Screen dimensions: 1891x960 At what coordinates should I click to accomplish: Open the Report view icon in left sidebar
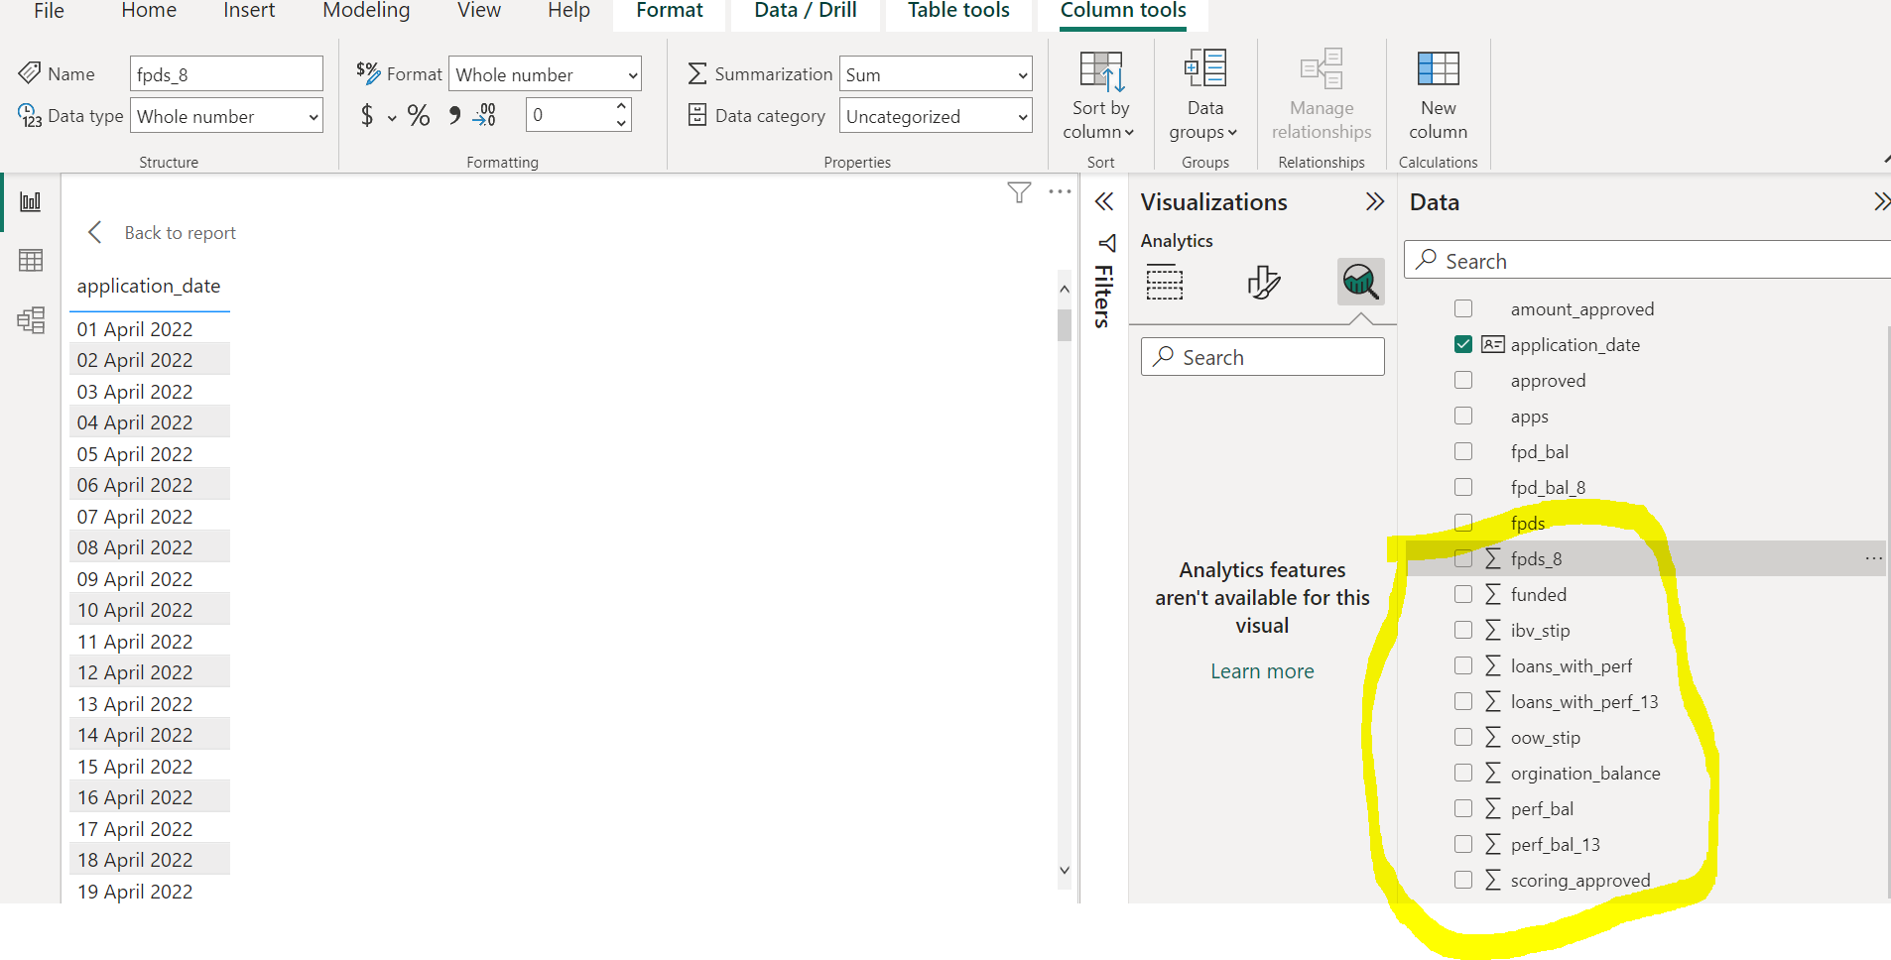31,202
